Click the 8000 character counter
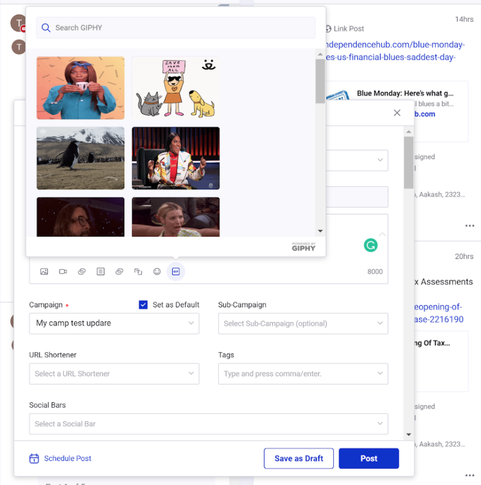The height and width of the screenshot is (485, 481). (375, 272)
